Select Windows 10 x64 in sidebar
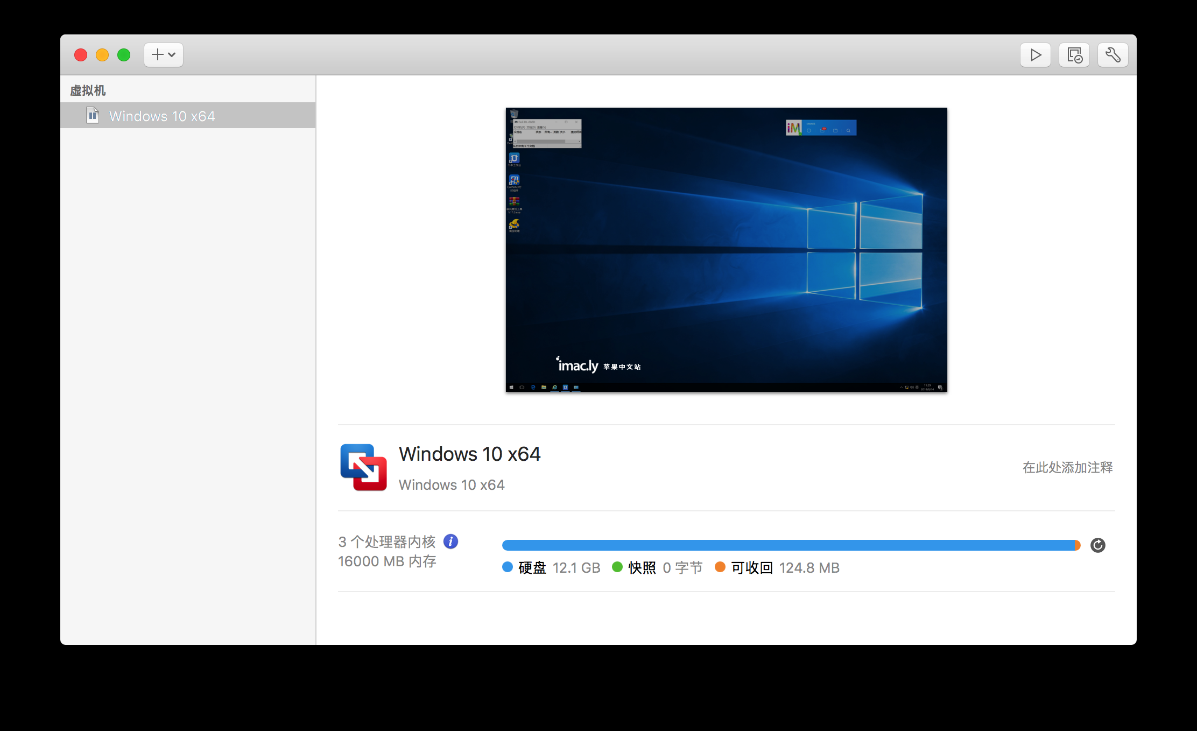 [188, 116]
